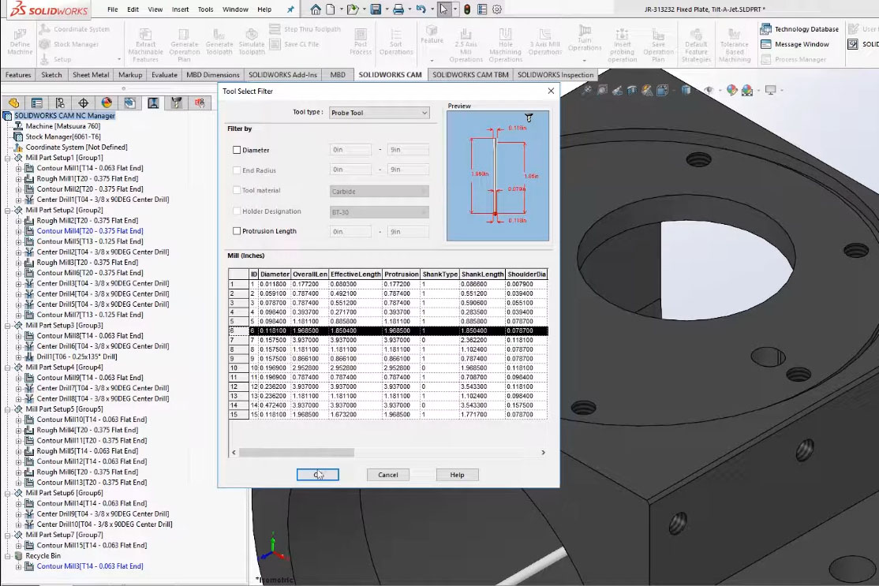Collapse the Mill Part Setup3 [Group3] node
Screen dimensions: 879x586
point(8,326)
